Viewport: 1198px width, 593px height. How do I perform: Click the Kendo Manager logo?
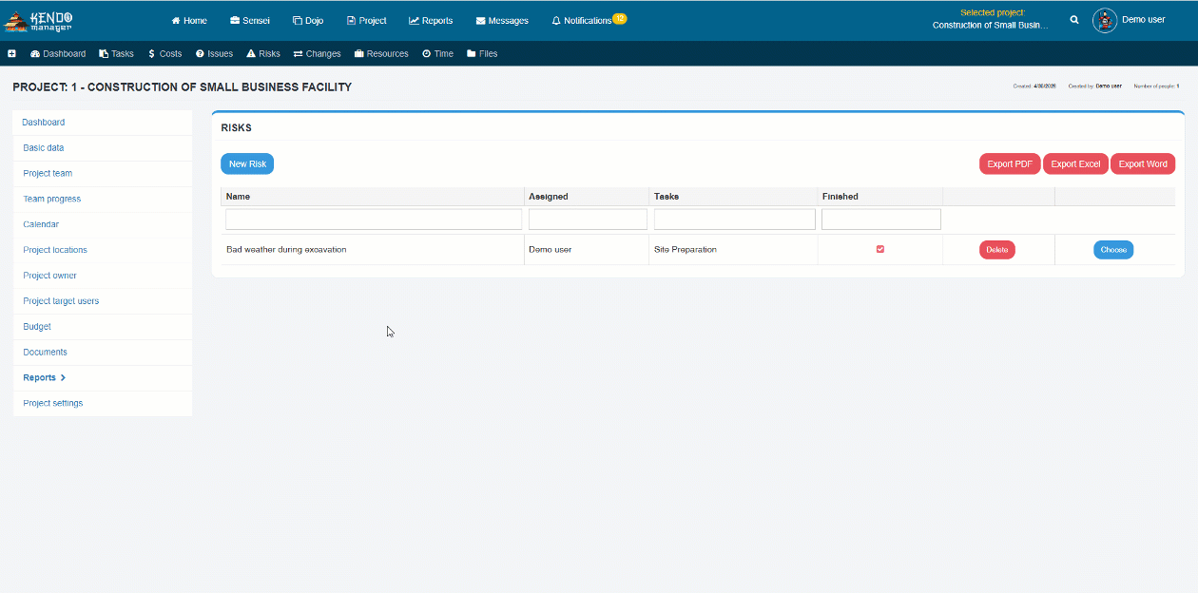[x=39, y=20]
